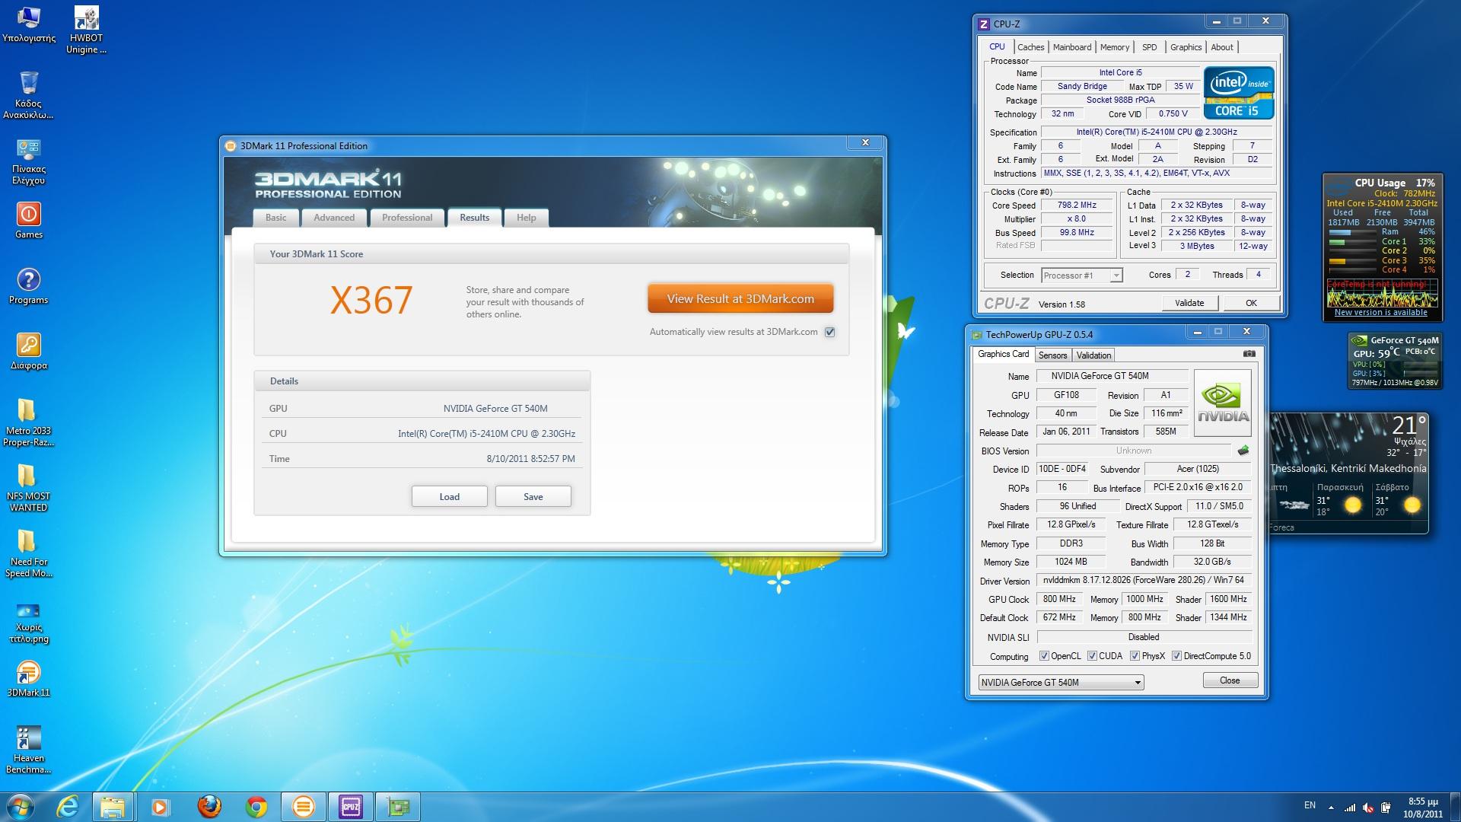This screenshot has width=1461, height=822.
Task: Switch to GPU-Z taskbar item
Action: (x=398, y=807)
